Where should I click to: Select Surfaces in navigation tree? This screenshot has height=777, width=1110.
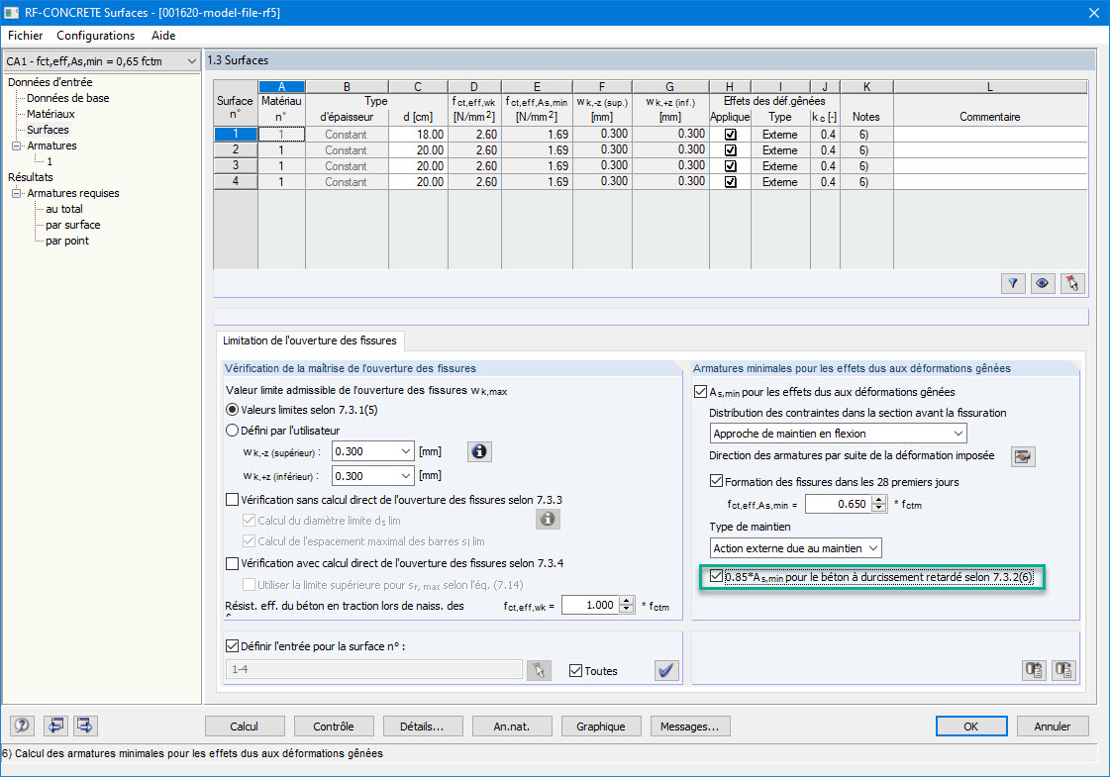[x=49, y=130]
